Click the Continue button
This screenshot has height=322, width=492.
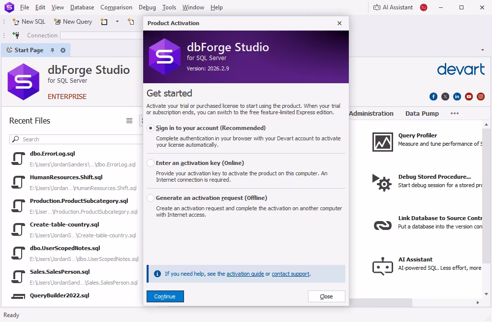point(165,296)
